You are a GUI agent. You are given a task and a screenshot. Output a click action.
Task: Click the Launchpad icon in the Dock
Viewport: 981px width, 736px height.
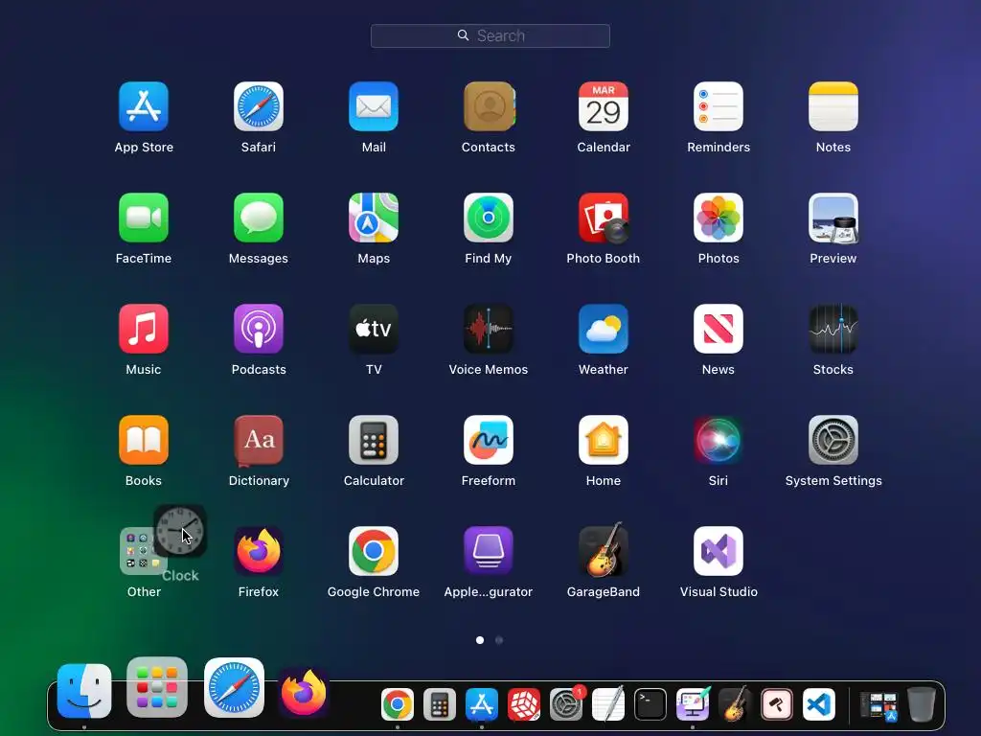157,687
